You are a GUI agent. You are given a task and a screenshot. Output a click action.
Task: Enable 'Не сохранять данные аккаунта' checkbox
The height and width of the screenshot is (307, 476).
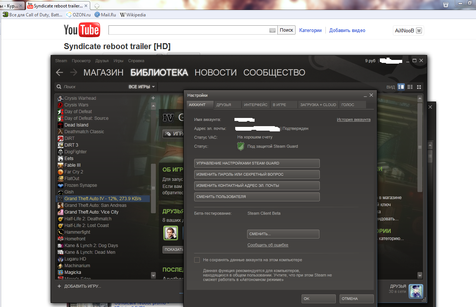197,260
